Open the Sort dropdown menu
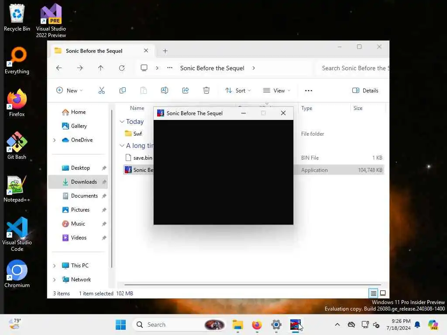This screenshot has height=335, width=447. (238, 91)
